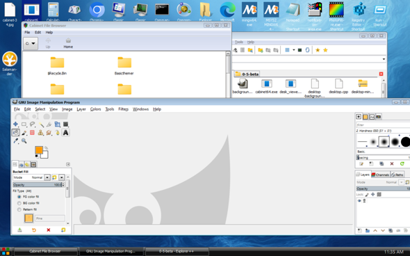Open the views dropdown arrow in Explorer++ toolbar

[x=294, y=50]
